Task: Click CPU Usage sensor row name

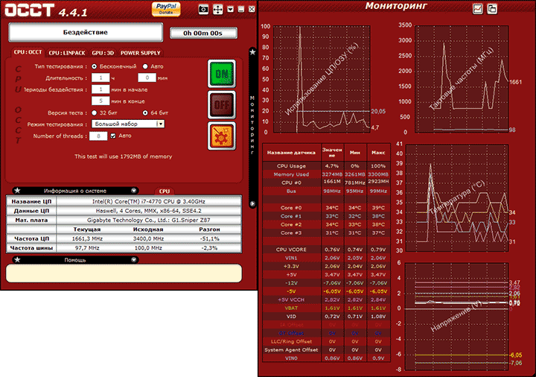Action: click(x=291, y=166)
